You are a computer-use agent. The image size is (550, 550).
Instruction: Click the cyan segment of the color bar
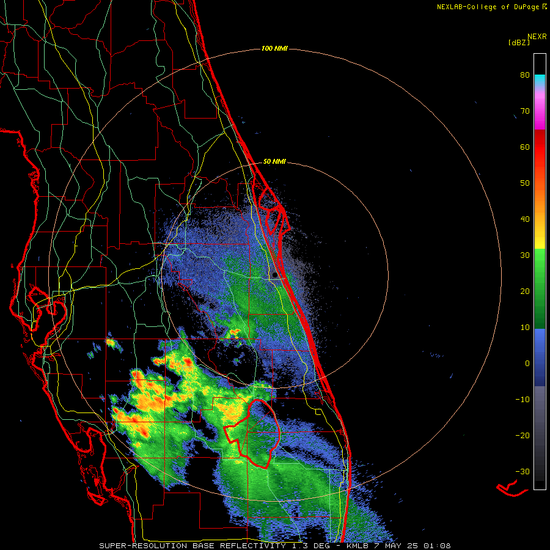point(540,81)
